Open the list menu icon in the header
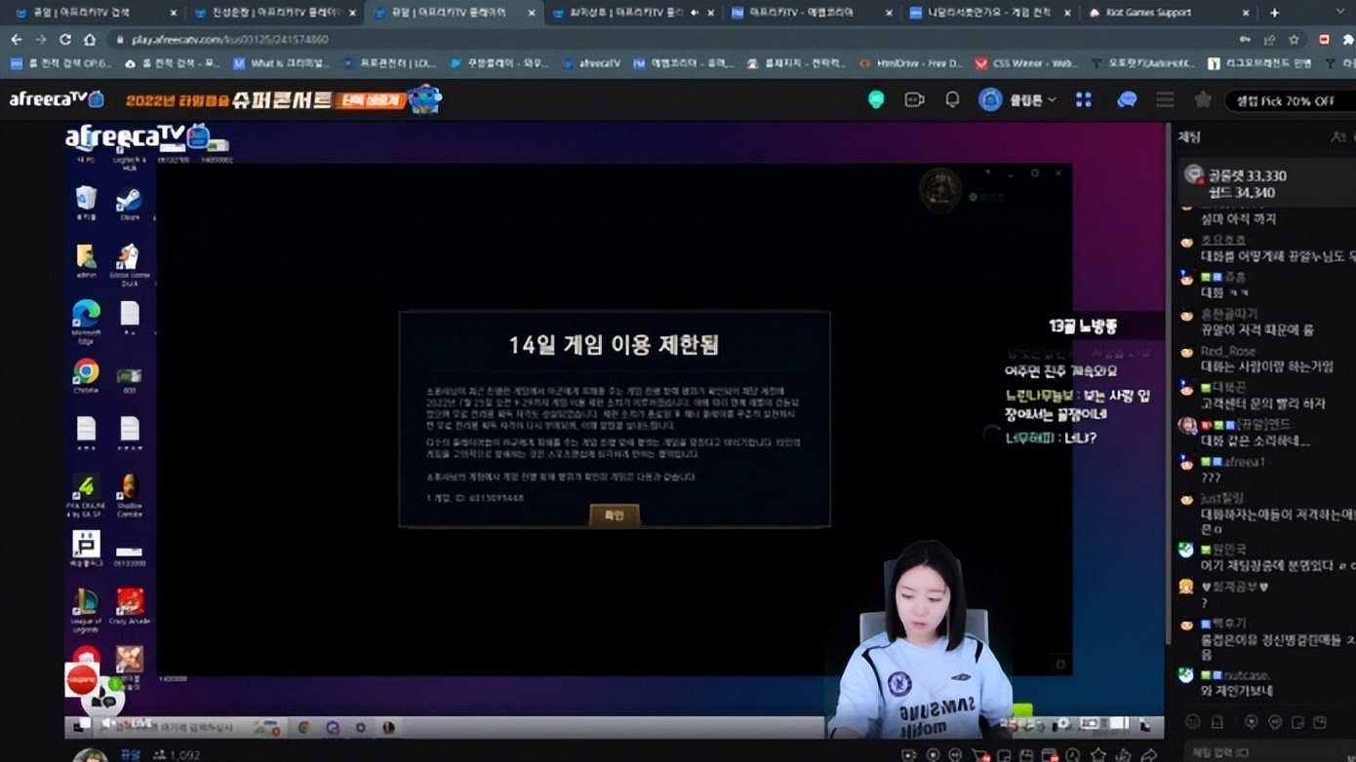 click(1165, 99)
